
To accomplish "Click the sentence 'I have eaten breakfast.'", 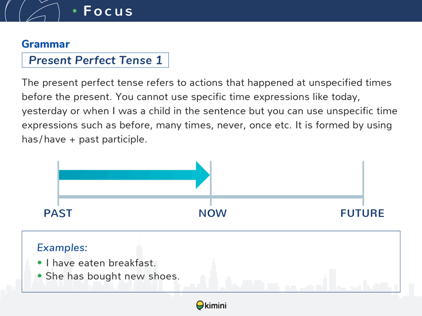I will pyautogui.click(x=102, y=263).
